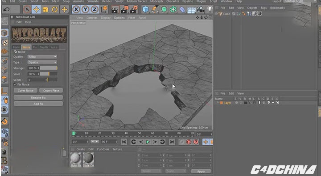Play the animation forward

coord(148,142)
